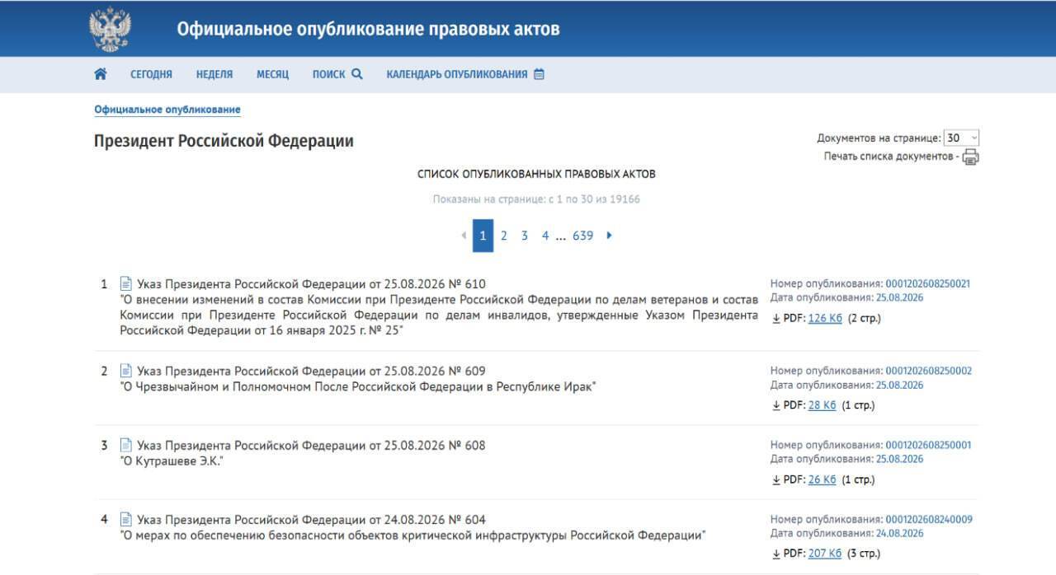Click publication number 0001202608250001
The image size is (1056, 575).
point(928,445)
